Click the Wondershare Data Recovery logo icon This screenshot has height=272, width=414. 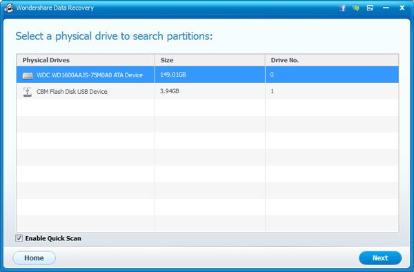click(x=9, y=8)
